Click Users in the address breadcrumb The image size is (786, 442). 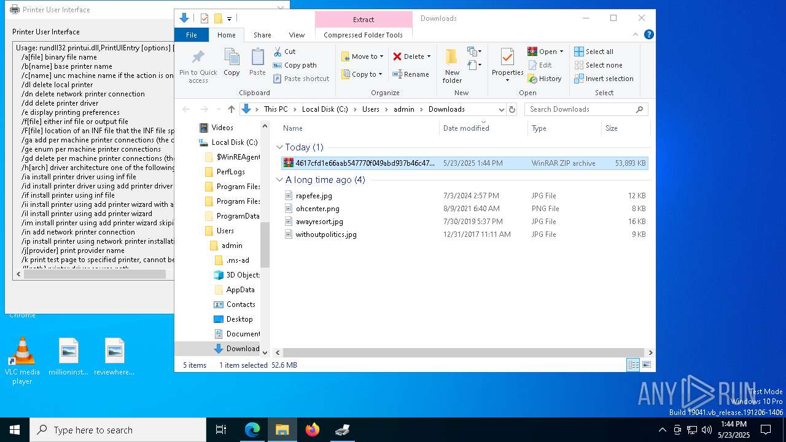click(x=370, y=109)
